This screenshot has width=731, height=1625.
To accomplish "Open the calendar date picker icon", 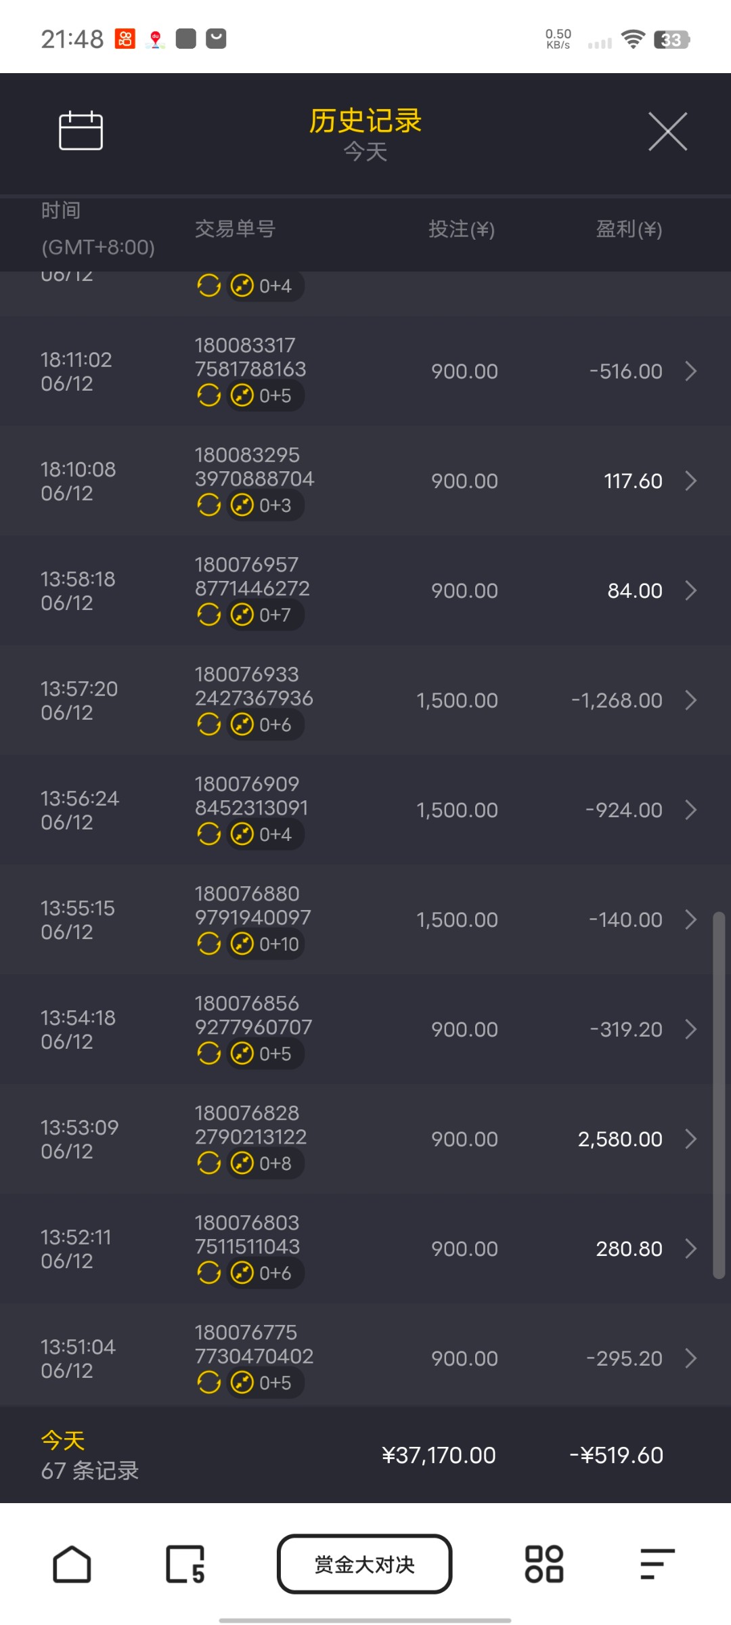I will 81,130.
